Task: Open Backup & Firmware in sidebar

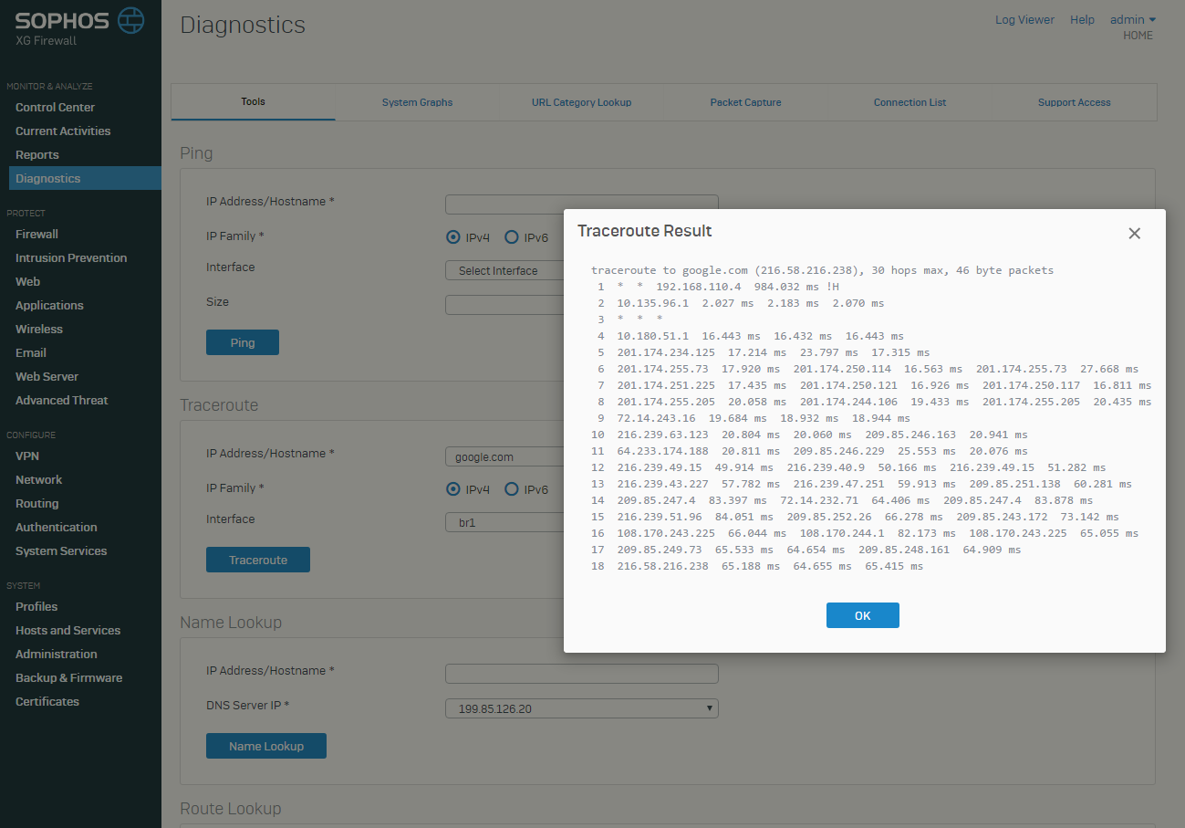Action: click(x=68, y=677)
